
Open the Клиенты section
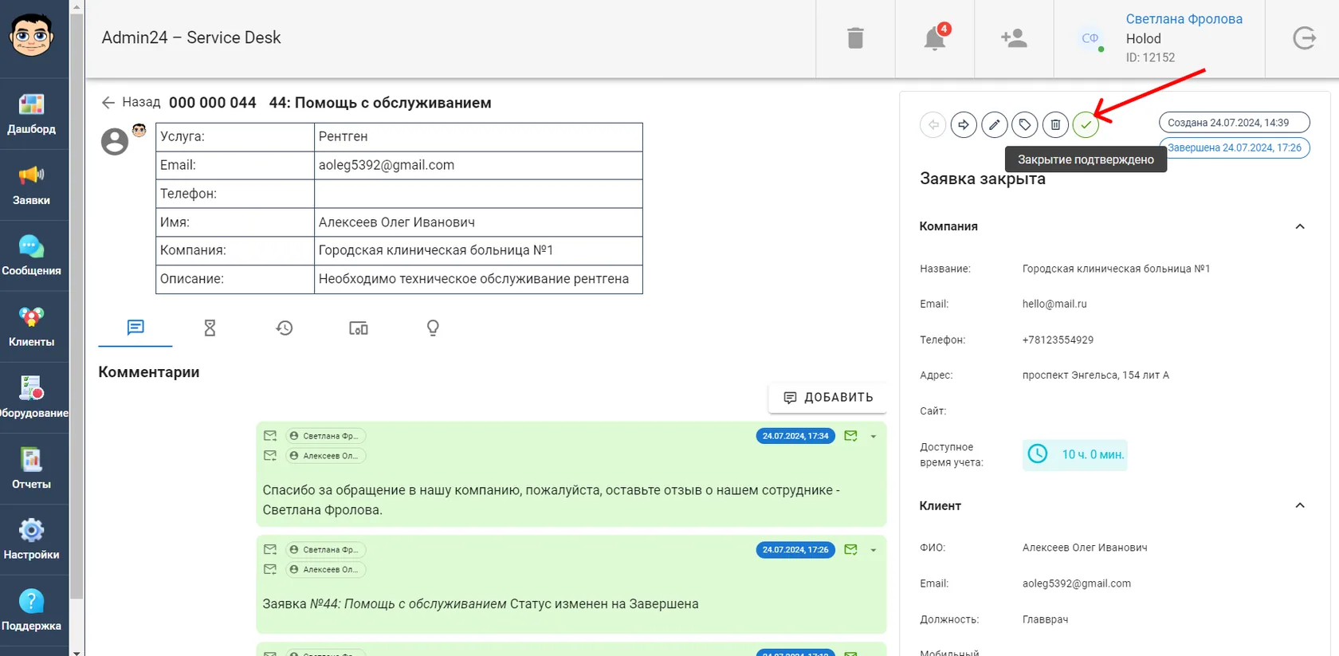click(32, 327)
